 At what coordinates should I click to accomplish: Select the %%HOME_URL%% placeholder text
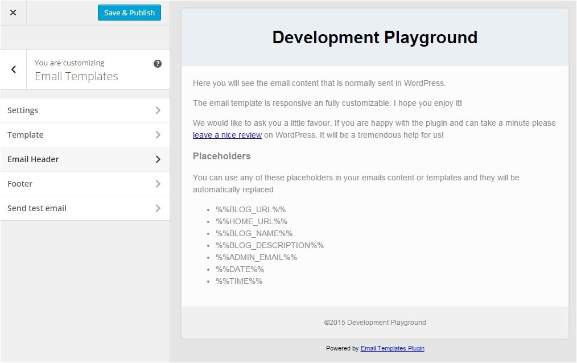click(252, 221)
